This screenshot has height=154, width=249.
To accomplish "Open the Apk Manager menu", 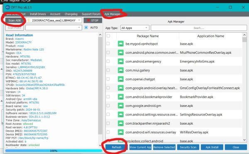I will (x=112, y=14).
